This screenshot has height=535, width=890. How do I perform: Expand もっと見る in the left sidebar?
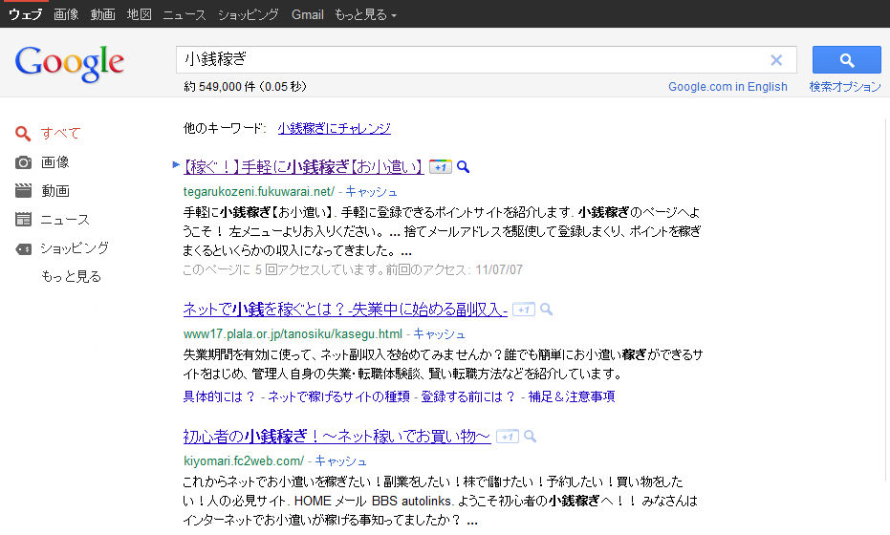pyautogui.click(x=71, y=277)
